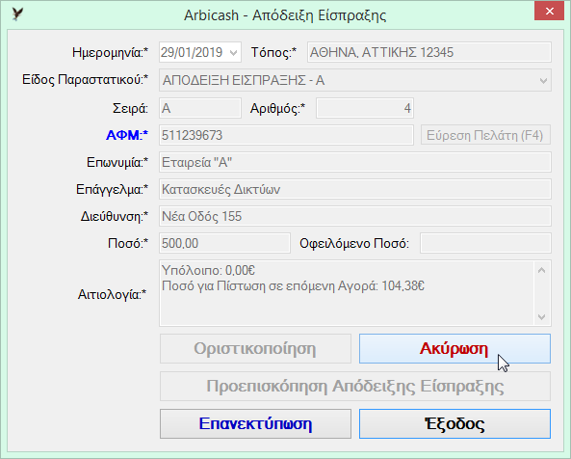Click the Ποσό amount field
Image resolution: width=571 pixels, height=459 pixels.
224,243
